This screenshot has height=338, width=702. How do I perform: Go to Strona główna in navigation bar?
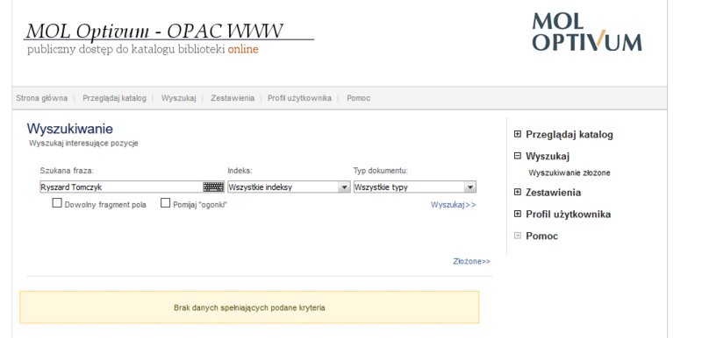[41, 98]
